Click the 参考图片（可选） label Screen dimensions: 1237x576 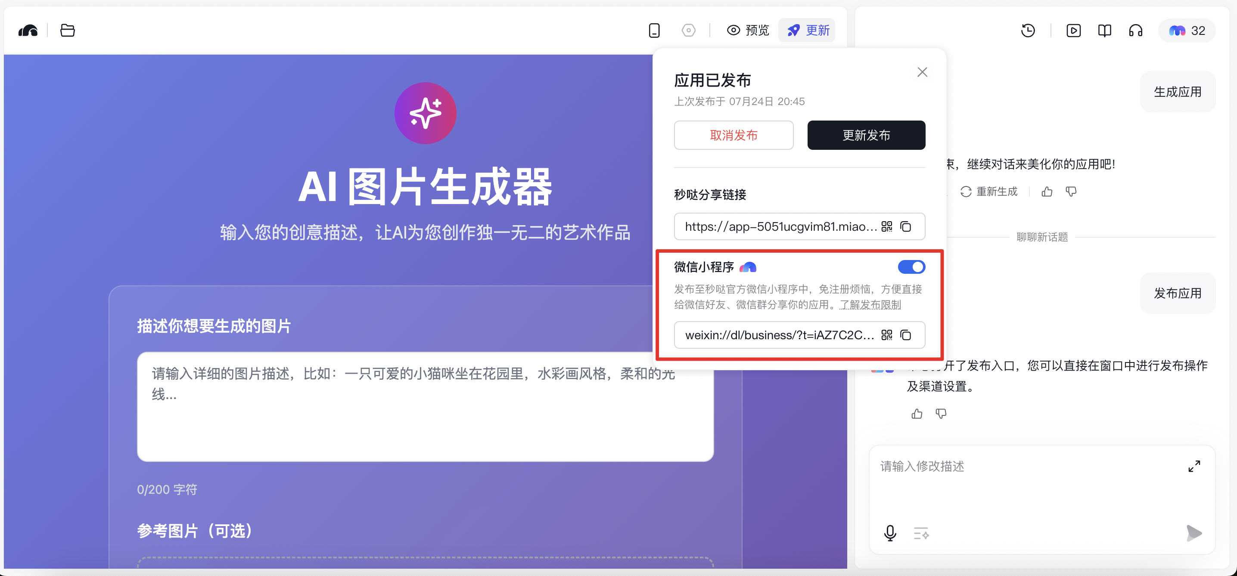tap(195, 531)
